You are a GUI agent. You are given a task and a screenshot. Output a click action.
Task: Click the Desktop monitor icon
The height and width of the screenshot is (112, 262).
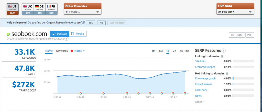coord(54,34)
